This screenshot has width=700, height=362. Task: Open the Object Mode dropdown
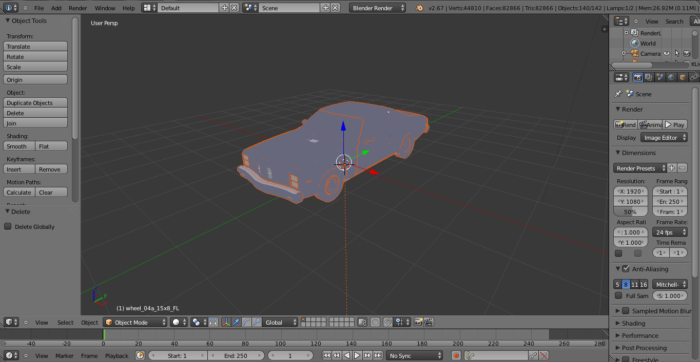[x=135, y=322]
